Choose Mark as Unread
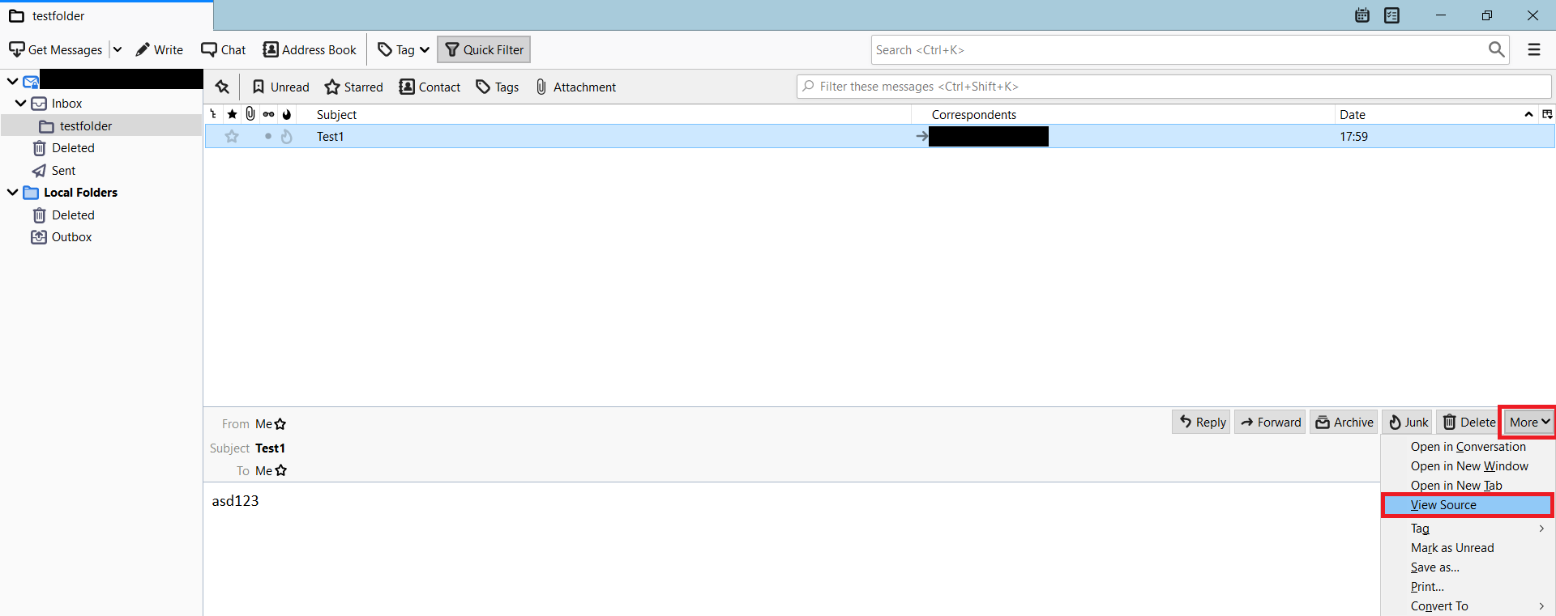This screenshot has height=616, width=1556. [x=1468, y=548]
